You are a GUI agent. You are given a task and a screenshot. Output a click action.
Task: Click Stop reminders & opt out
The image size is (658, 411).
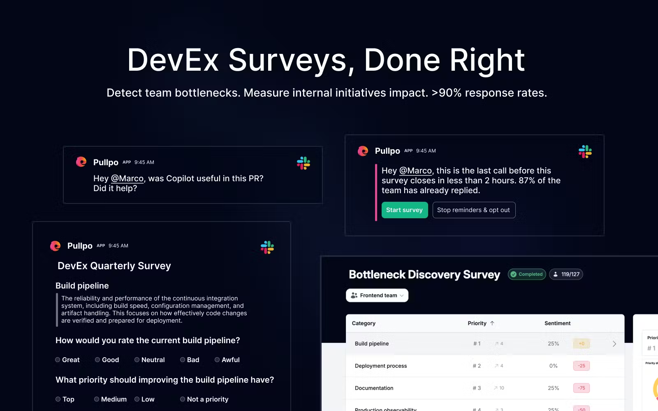coord(474,210)
